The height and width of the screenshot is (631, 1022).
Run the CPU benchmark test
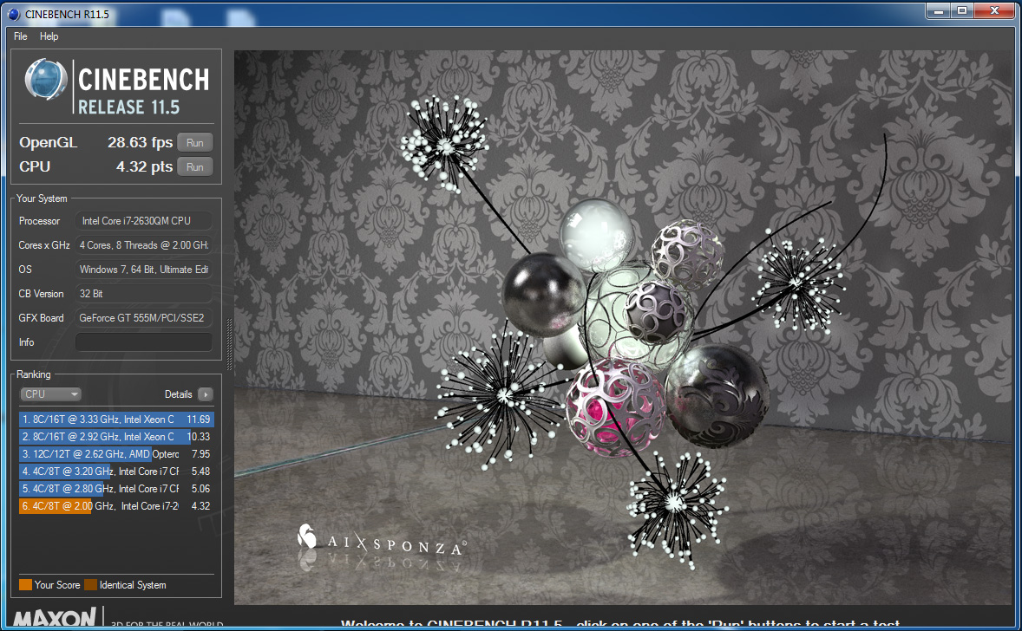coord(195,166)
